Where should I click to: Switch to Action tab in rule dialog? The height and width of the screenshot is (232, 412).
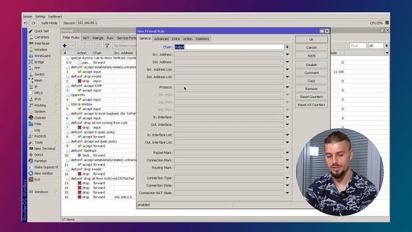tap(187, 39)
